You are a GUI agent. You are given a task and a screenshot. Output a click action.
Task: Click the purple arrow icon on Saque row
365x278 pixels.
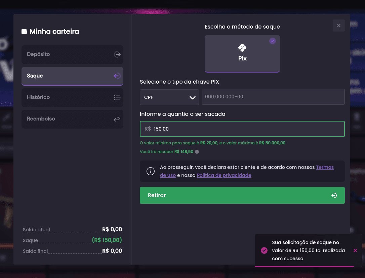117,76
